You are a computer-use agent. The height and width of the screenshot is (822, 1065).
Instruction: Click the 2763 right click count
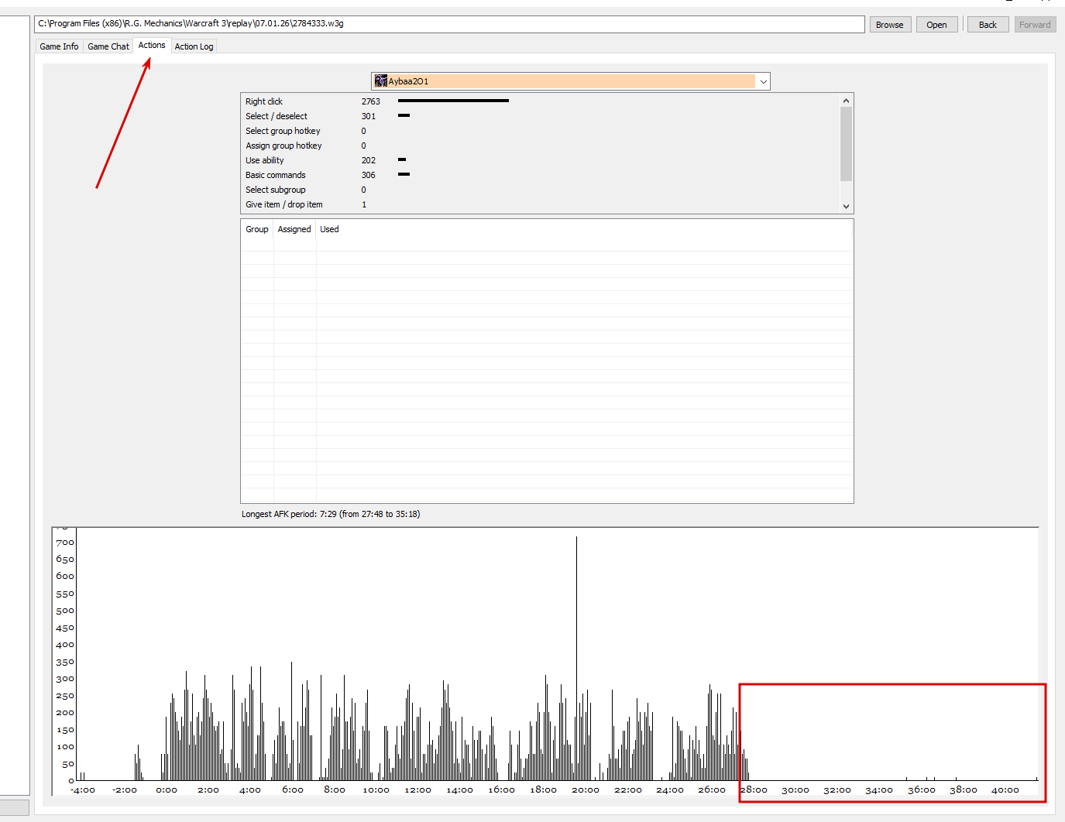pyautogui.click(x=371, y=101)
